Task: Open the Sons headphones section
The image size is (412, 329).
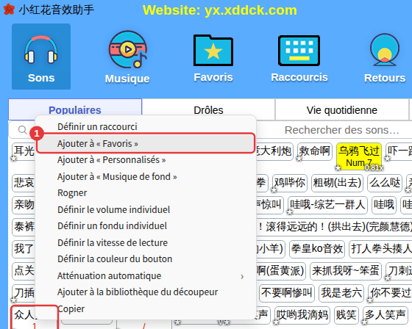Action: tap(41, 57)
